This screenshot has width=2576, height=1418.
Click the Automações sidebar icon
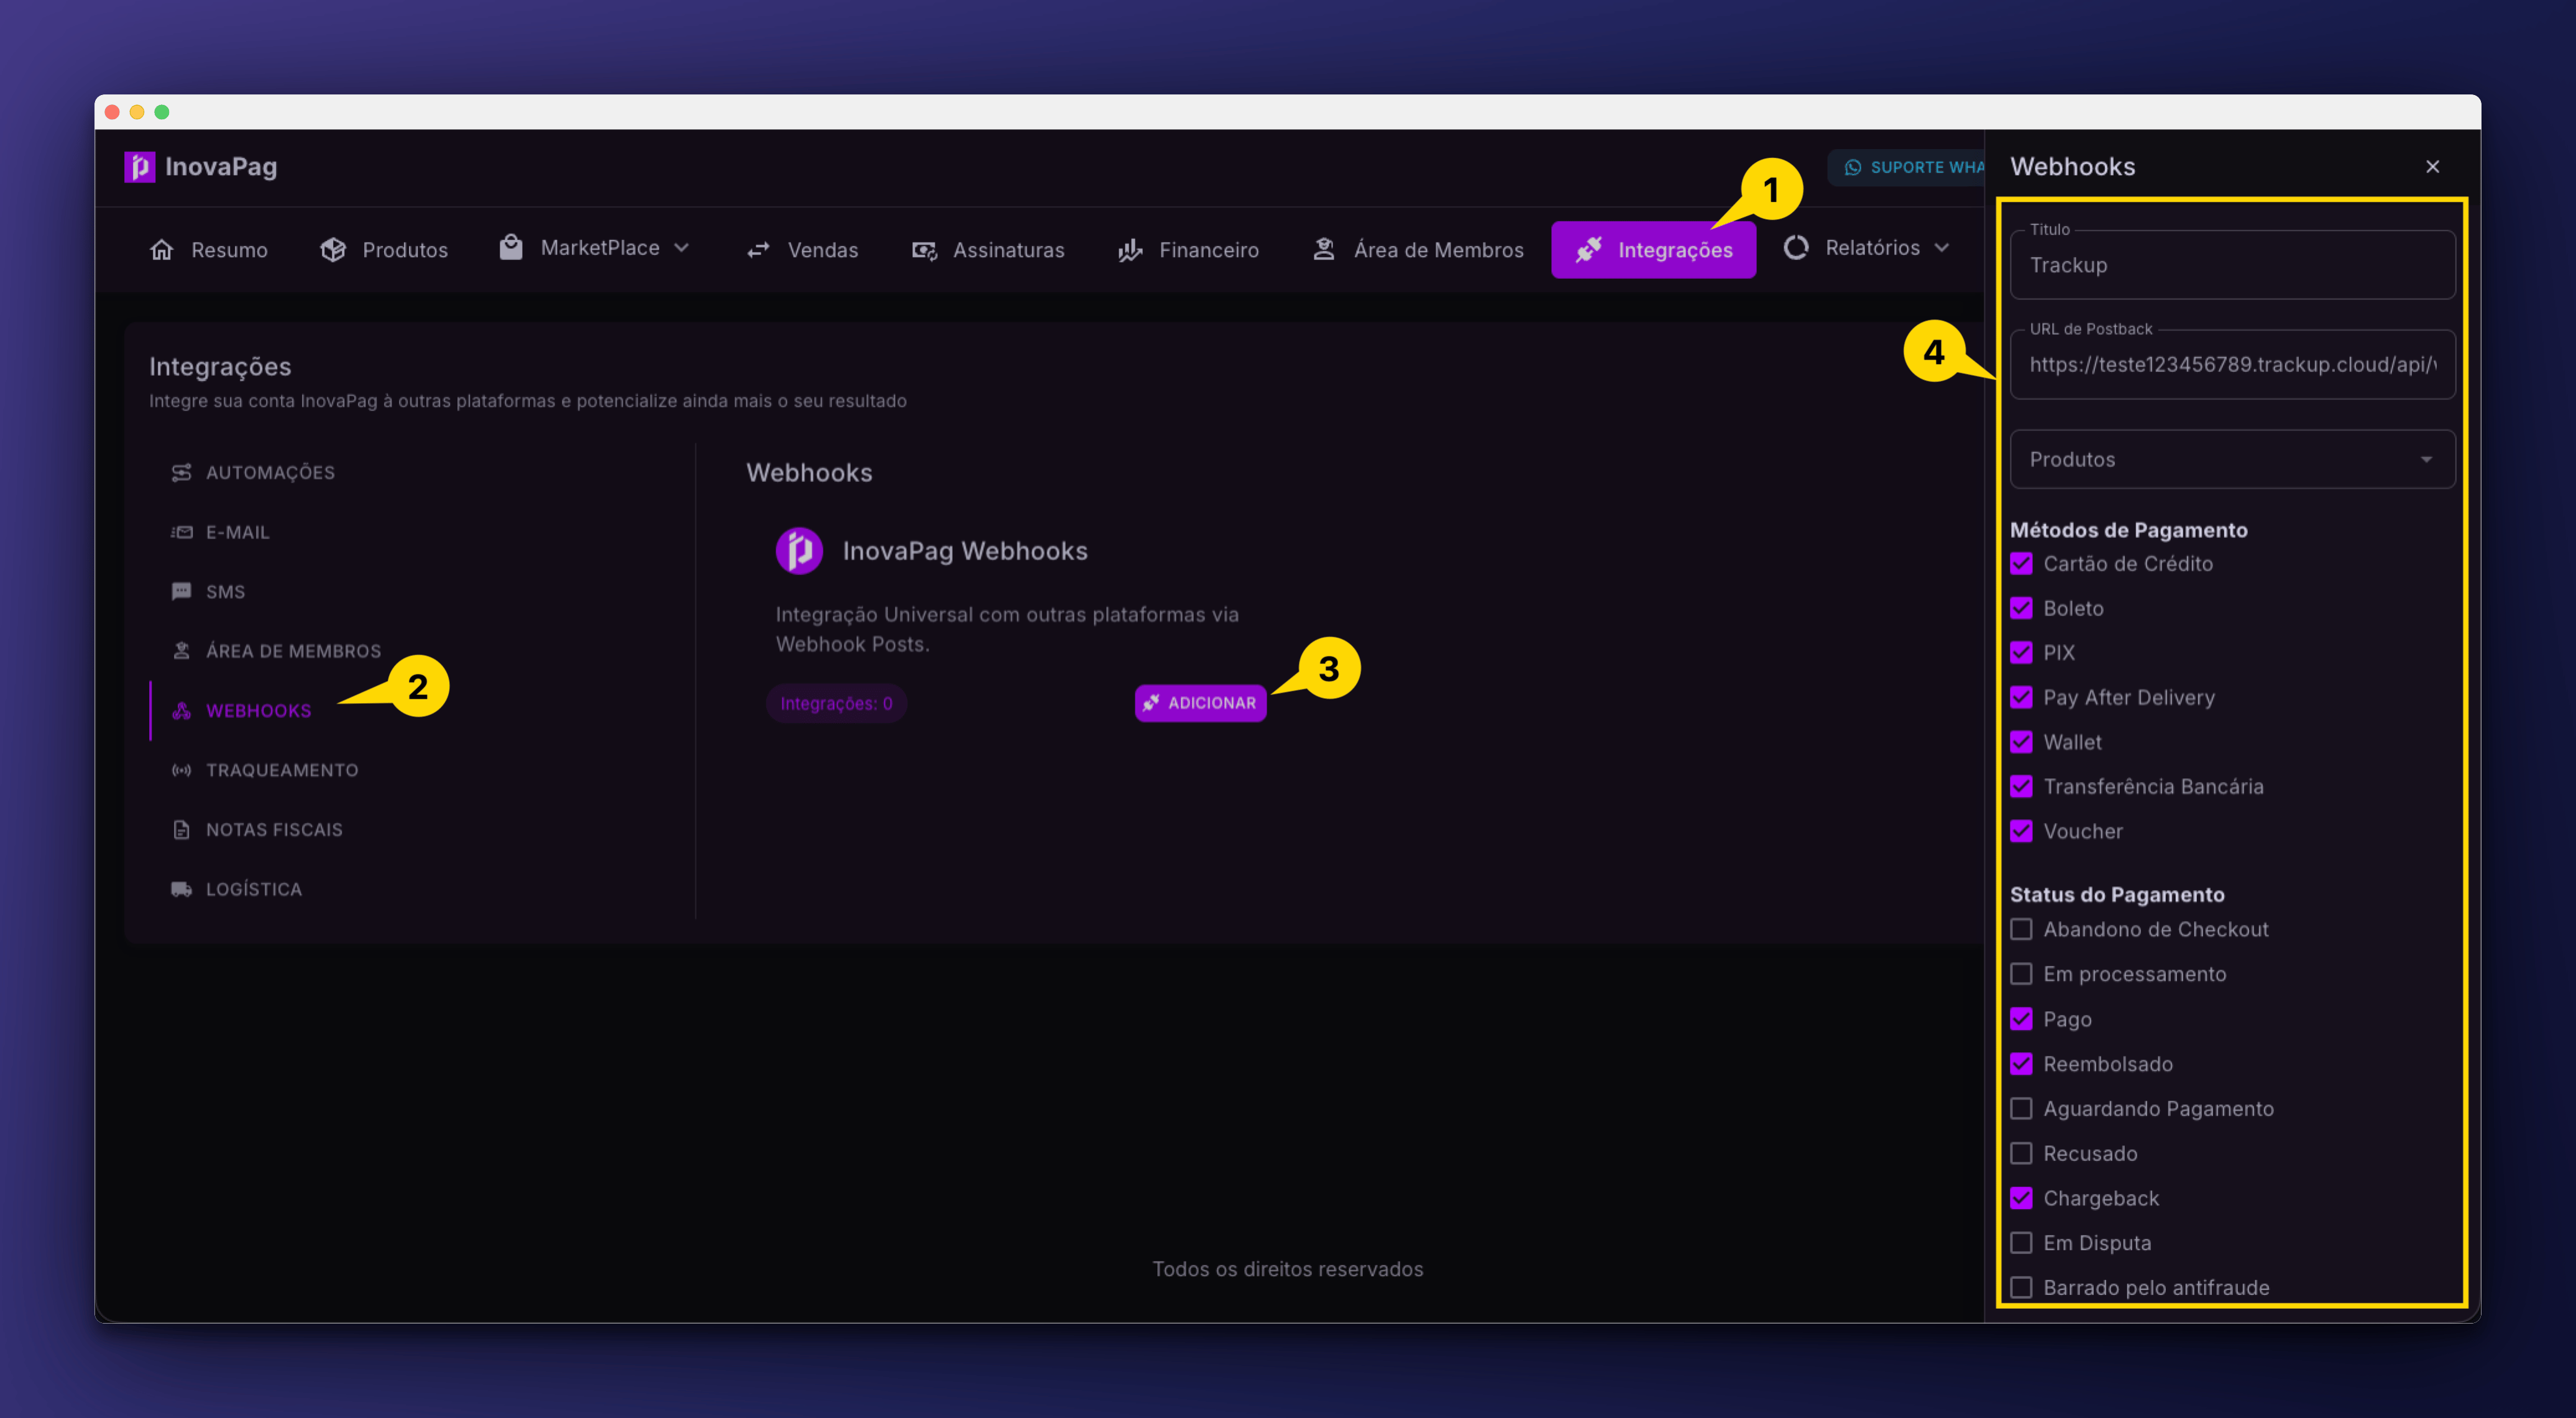[x=181, y=473]
